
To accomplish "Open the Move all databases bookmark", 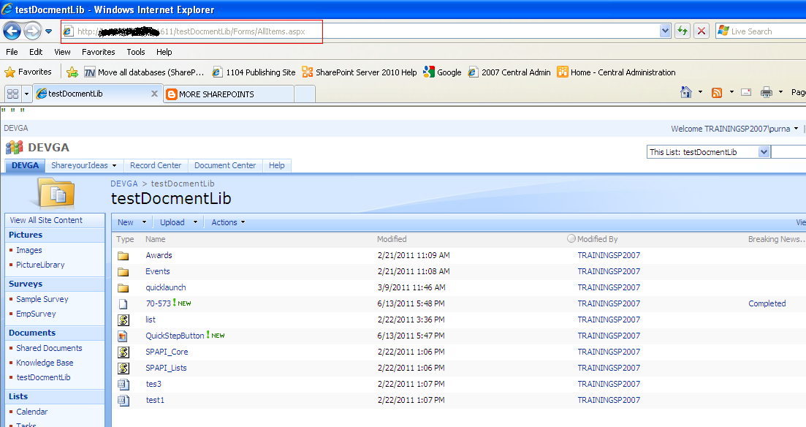I will pos(144,72).
